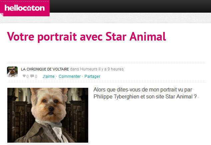The width and height of the screenshot is (211, 145).
Task: Click the flower icon inside the hellocoton logo
Action: click(x=29, y=8)
